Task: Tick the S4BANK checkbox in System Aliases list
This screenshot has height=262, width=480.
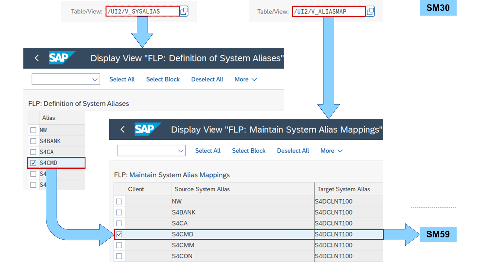Action: click(33, 141)
